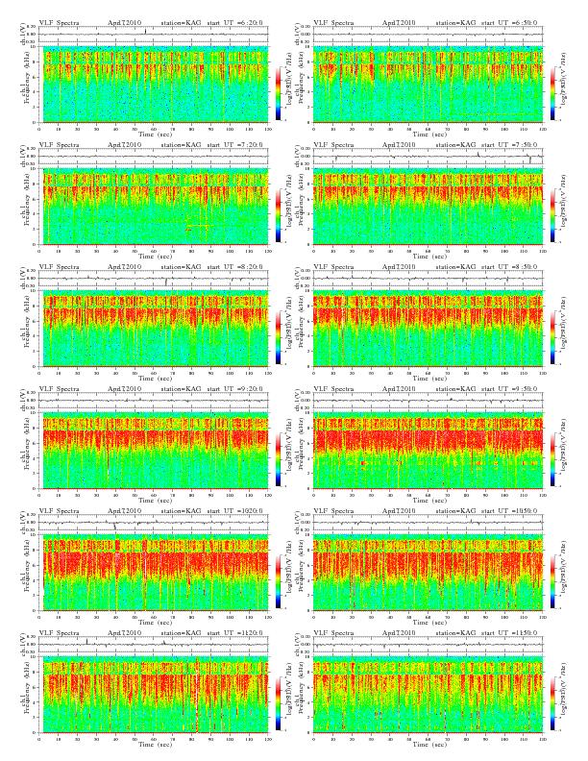Click the ch.1(V) waveform strip above 6:50:0 spectrogram

(428, 35)
